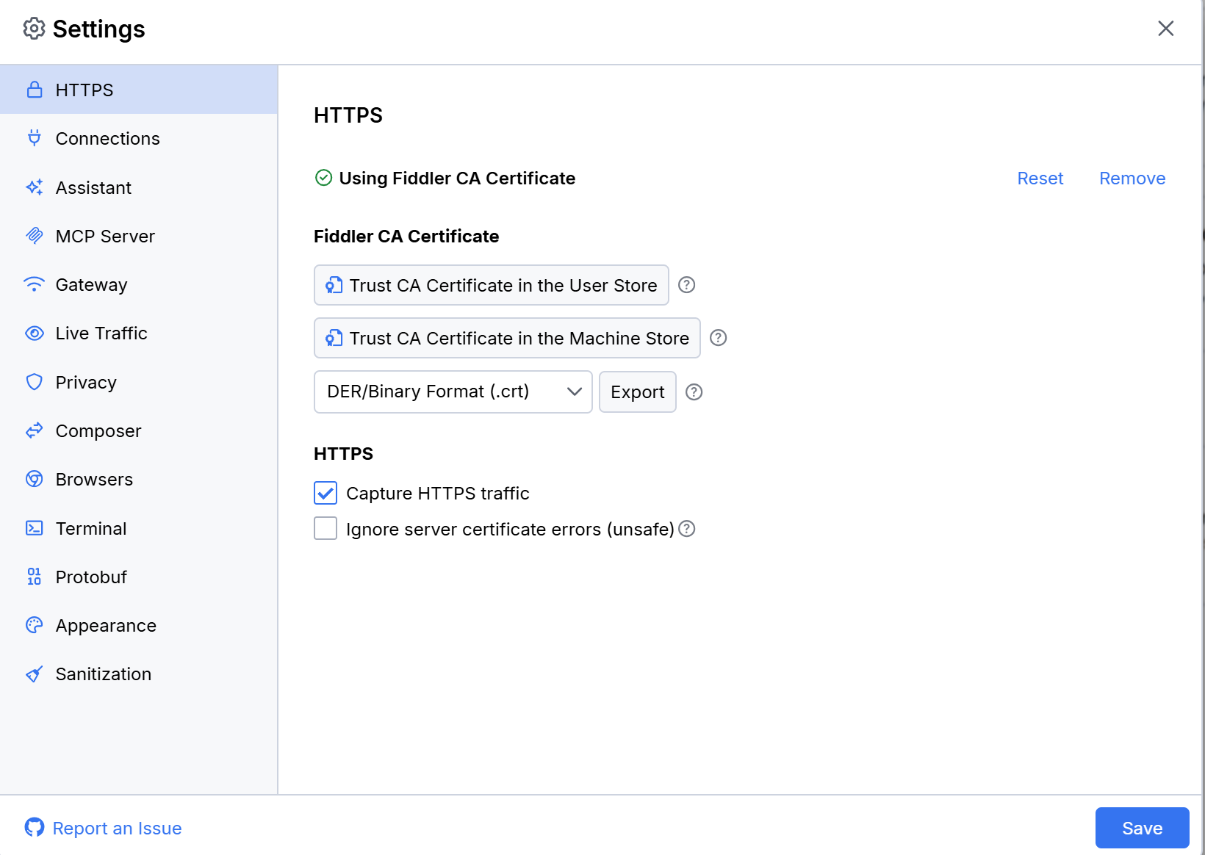Go to Sanitization settings
This screenshot has height=855, width=1205.
point(139,674)
